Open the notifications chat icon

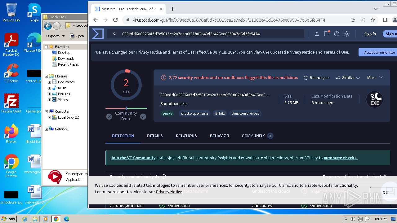click(x=327, y=33)
